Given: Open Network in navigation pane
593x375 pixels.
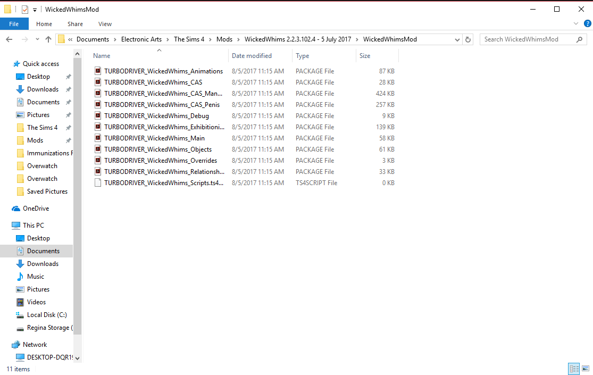Looking at the screenshot, I should point(35,344).
